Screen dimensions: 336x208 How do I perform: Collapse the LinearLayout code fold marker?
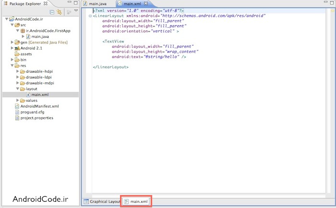click(90, 16)
